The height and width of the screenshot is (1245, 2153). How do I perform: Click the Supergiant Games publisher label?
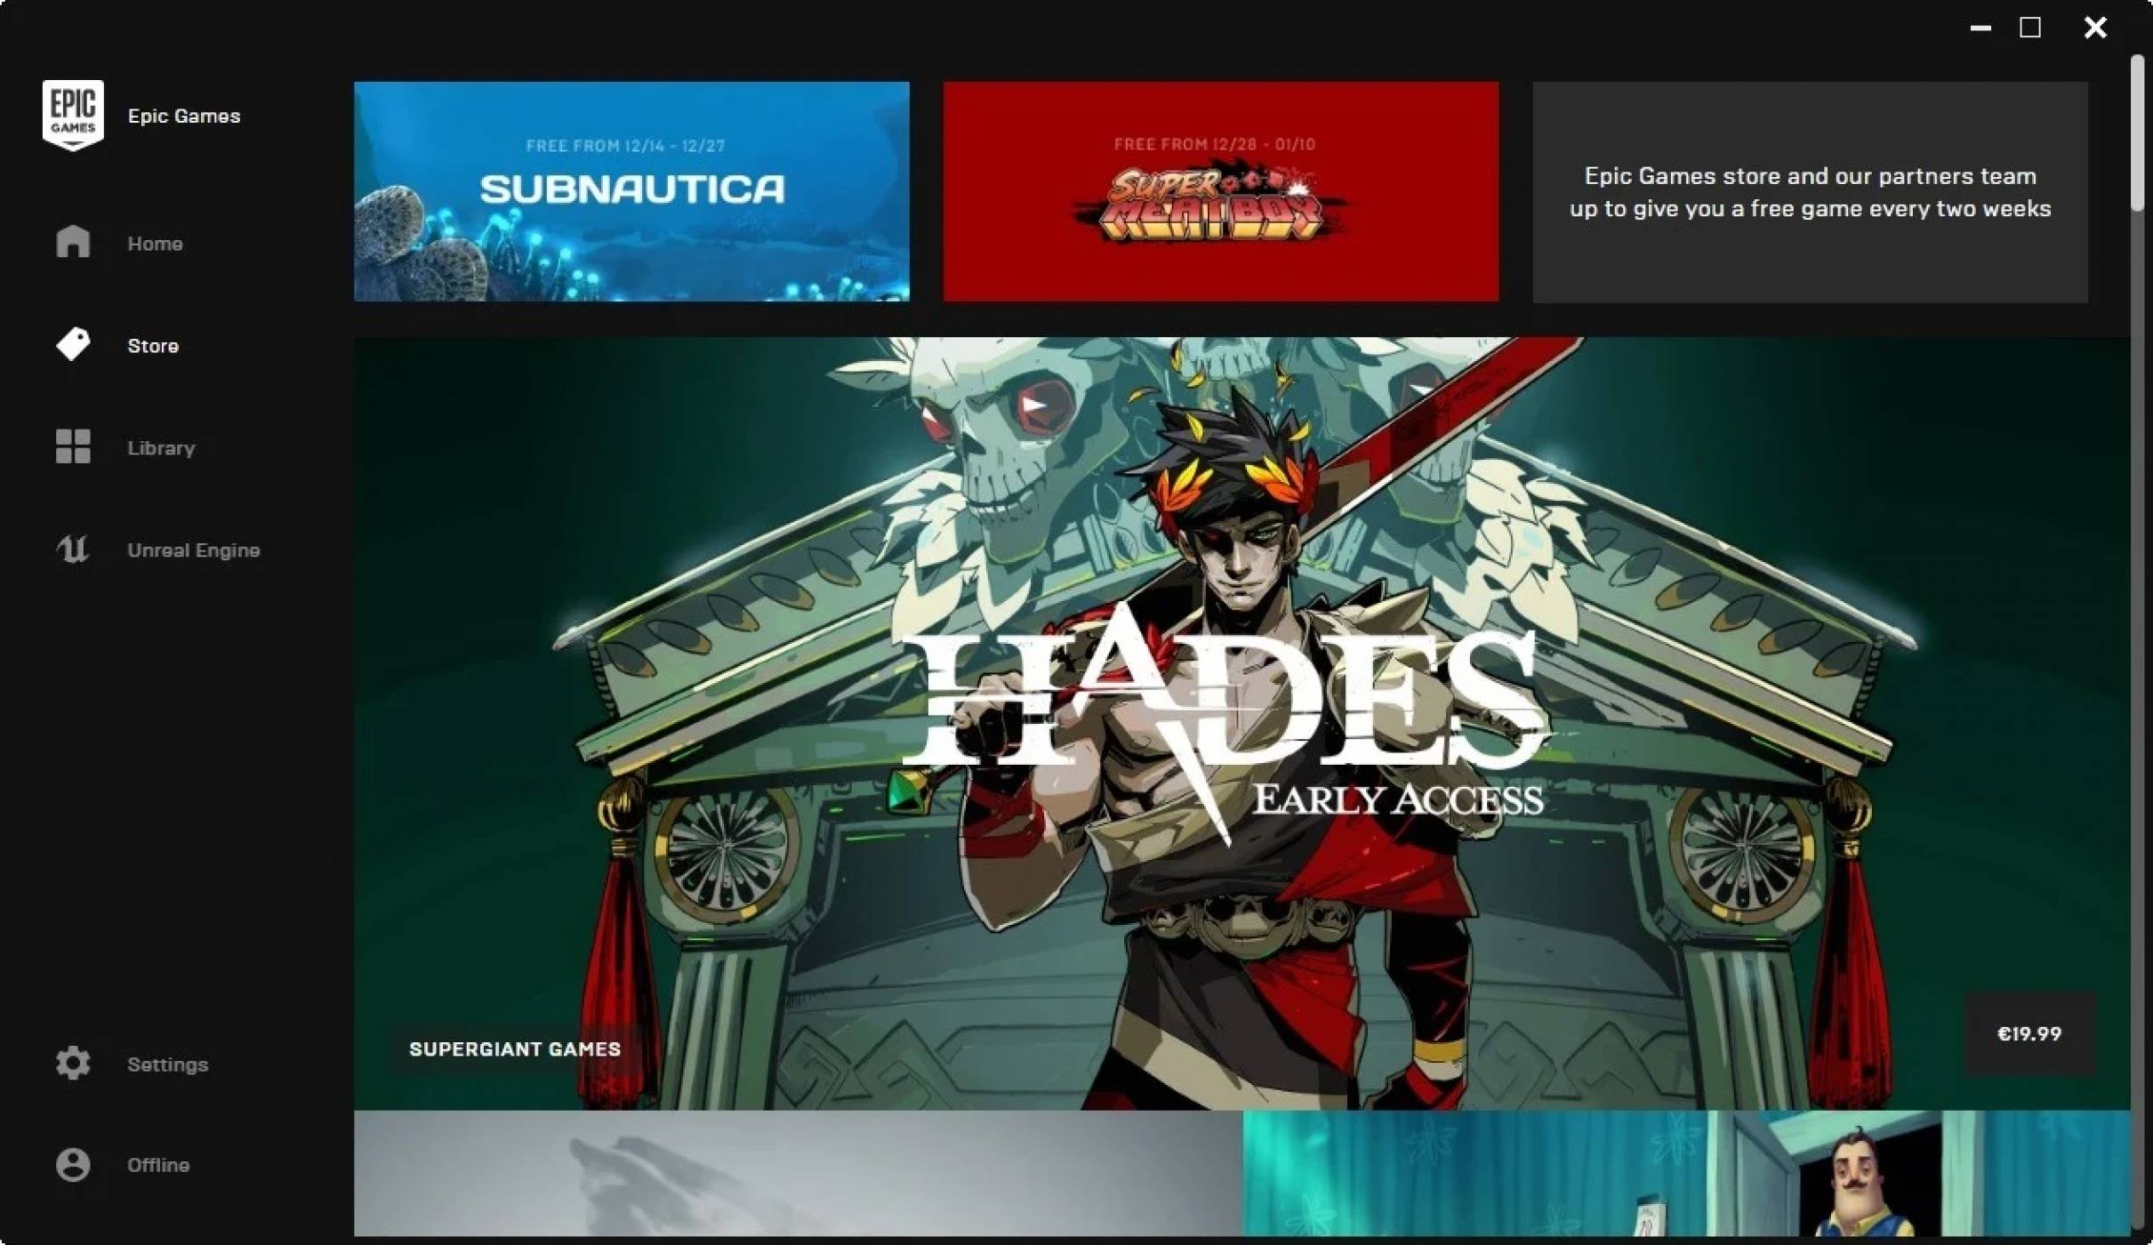tap(515, 1049)
